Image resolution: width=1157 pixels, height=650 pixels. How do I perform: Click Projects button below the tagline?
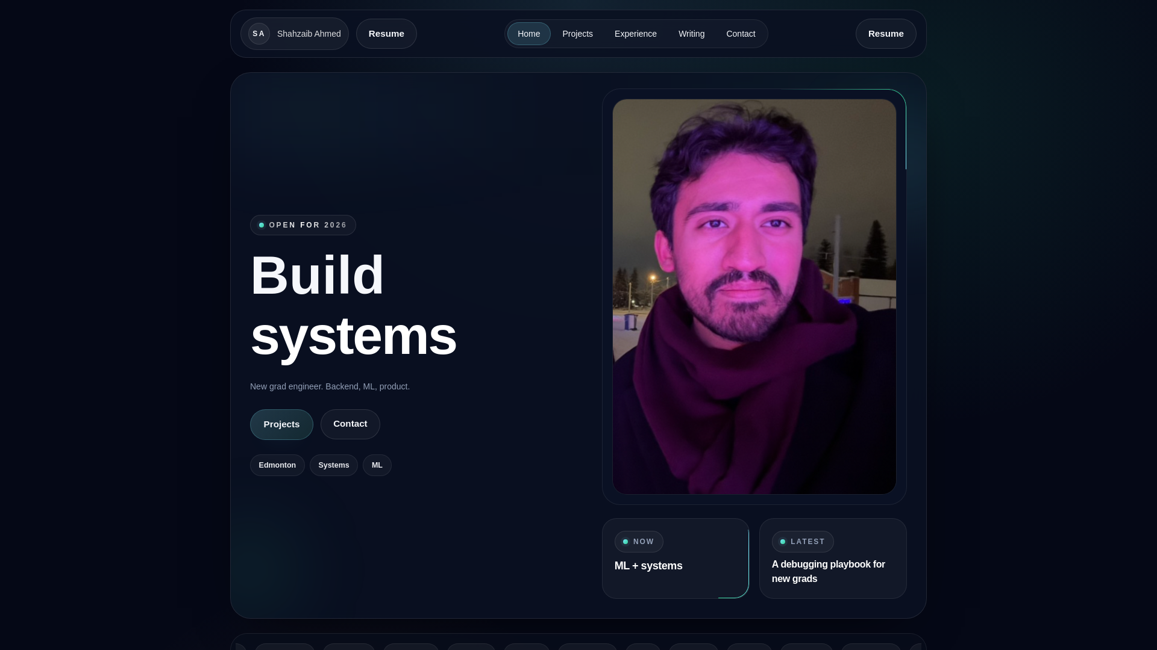click(281, 424)
